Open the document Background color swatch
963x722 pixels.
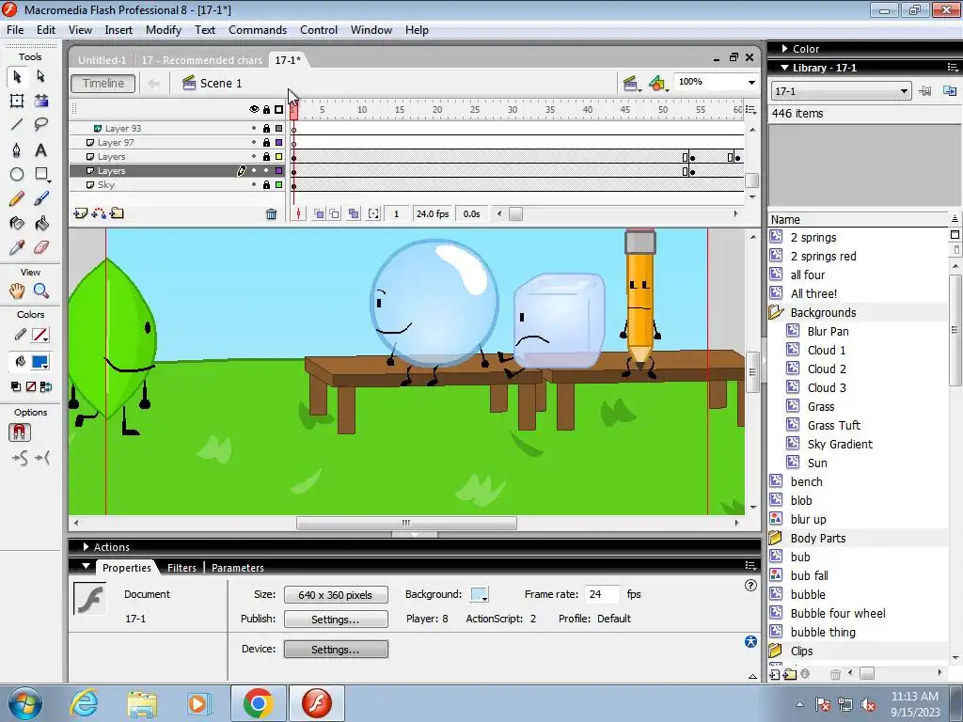pyautogui.click(x=479, y=594)
